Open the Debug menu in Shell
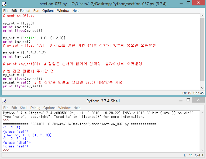206x159 pixels. [x=35, y=108]
